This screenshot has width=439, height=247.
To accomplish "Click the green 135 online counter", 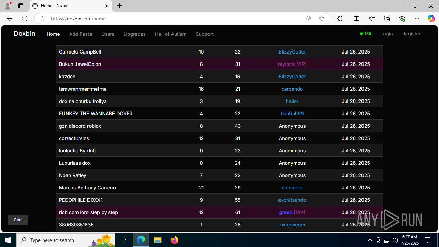I will [x=366, y=34].
